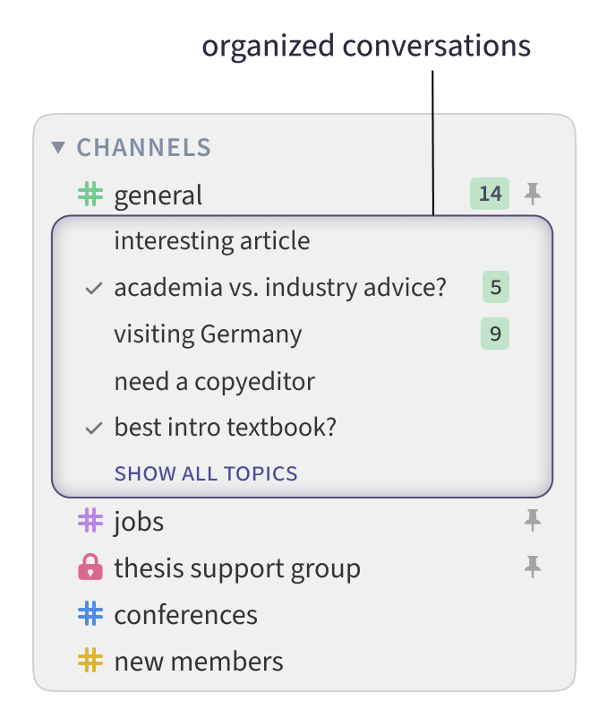Unpin the general channel
Image resolution: width=607 pixels, height=719 pixels.
click(x=534, y=194)
